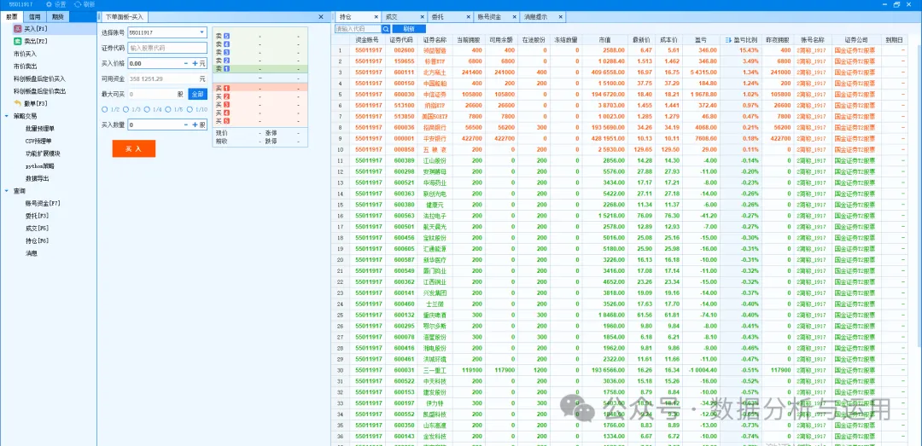Increase 买入价格 with the plus icon

[195, 63]
